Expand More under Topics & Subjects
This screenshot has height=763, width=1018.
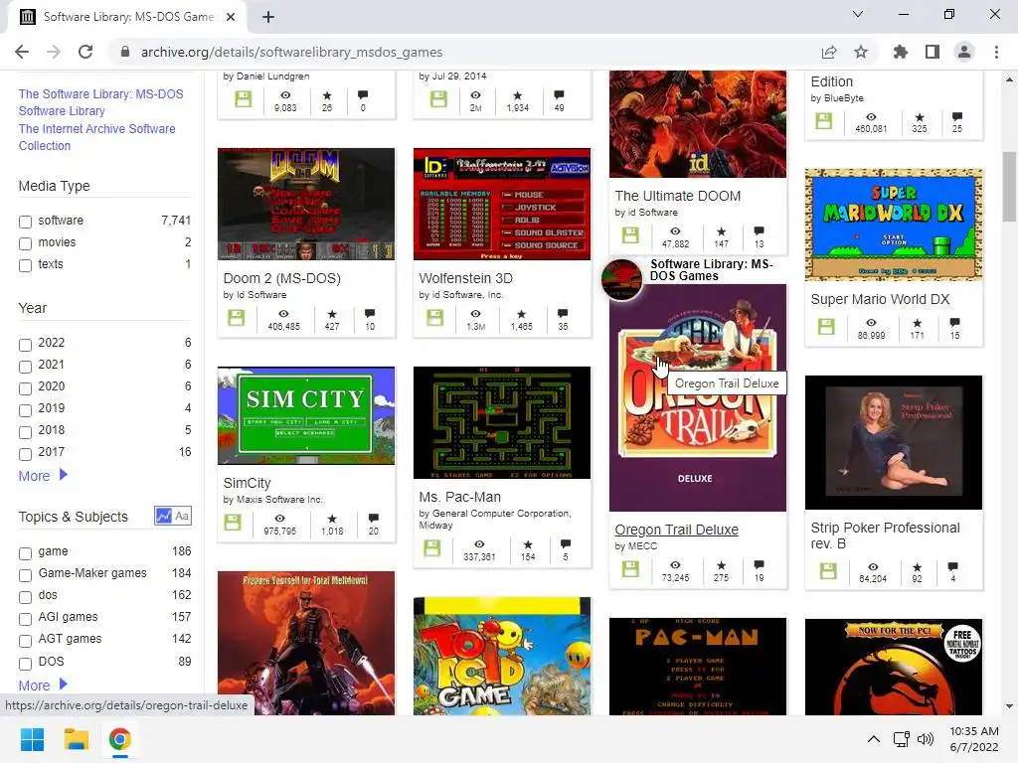pos(43,686)
